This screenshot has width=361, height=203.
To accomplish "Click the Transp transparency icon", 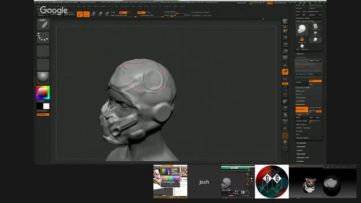I will coord(285,129).
